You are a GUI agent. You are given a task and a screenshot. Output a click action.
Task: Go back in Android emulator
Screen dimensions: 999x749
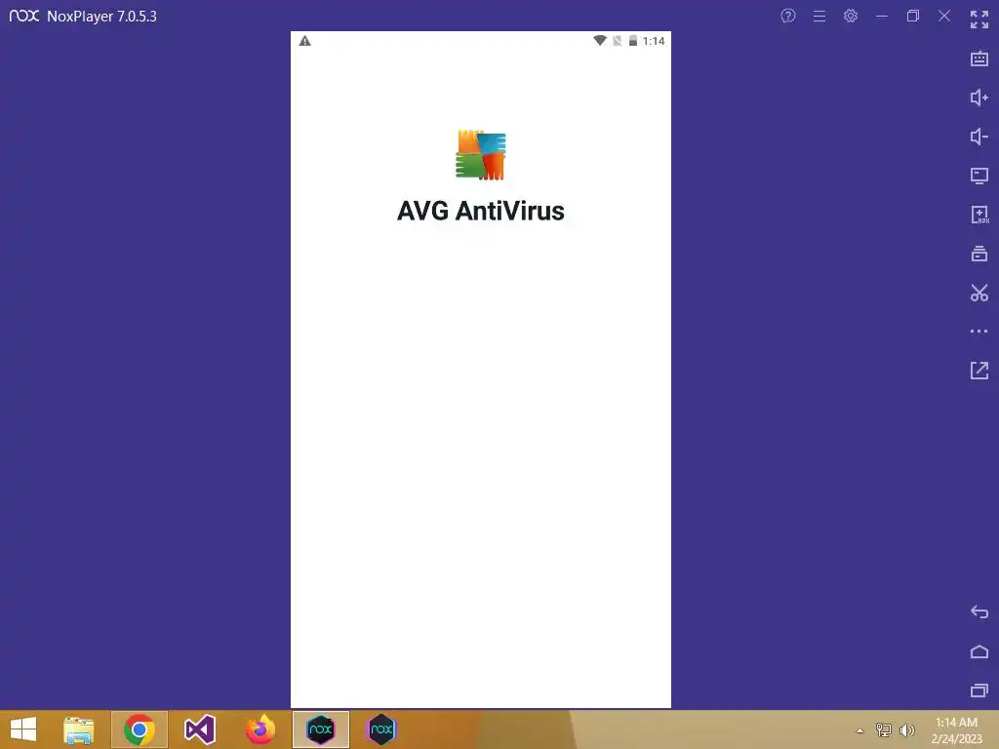coord(979,612)
